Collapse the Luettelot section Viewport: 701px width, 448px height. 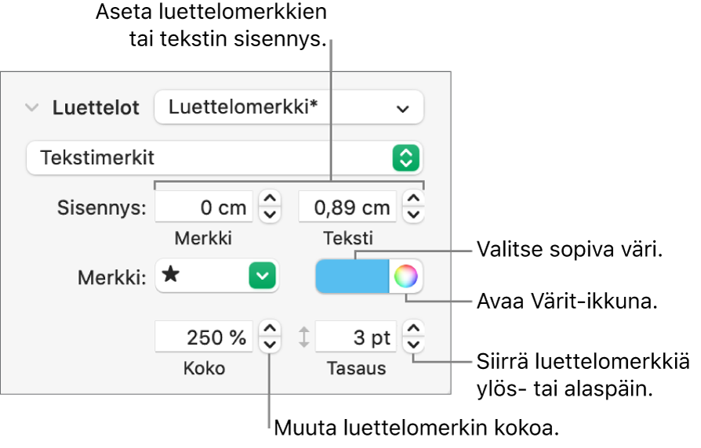[x=31, y=108]
